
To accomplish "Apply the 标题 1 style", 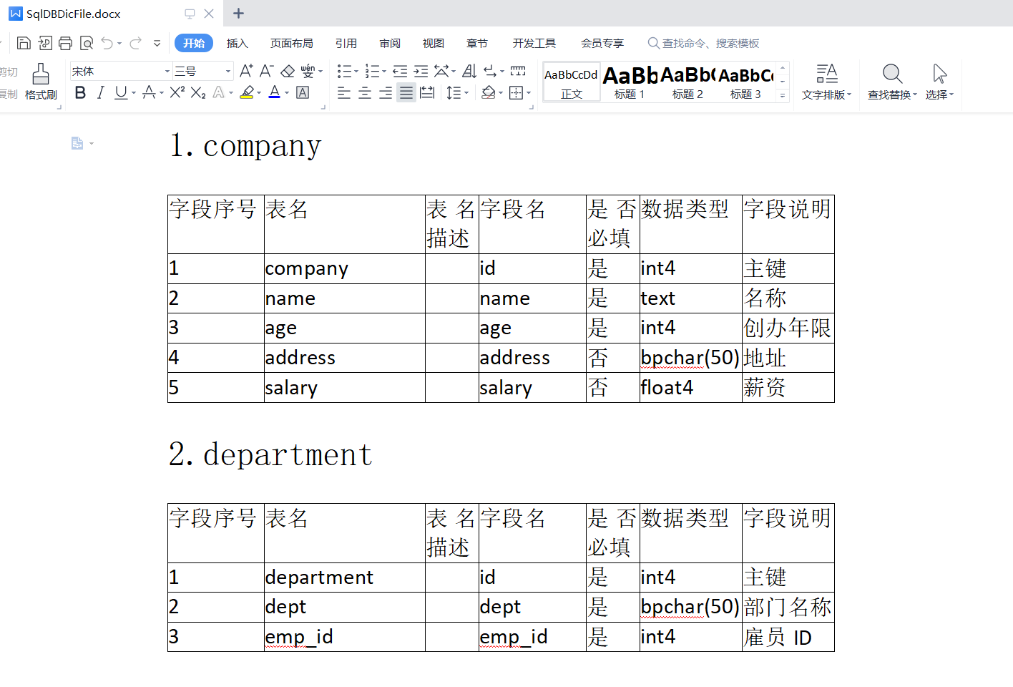I will (630, 82).
